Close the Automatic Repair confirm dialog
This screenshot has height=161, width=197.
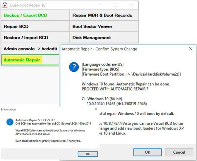pos(190,49)
